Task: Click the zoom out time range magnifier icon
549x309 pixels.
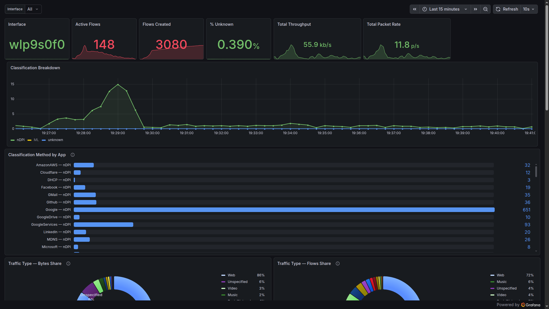Action: pyautogui.click(x=485, y=9)
